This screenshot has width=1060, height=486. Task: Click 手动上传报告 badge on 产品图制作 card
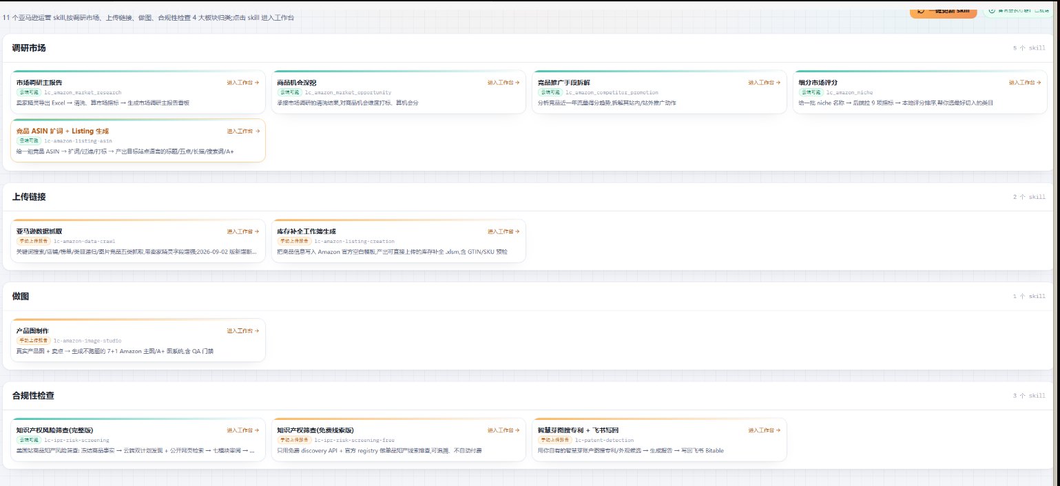tap(33, 340)
